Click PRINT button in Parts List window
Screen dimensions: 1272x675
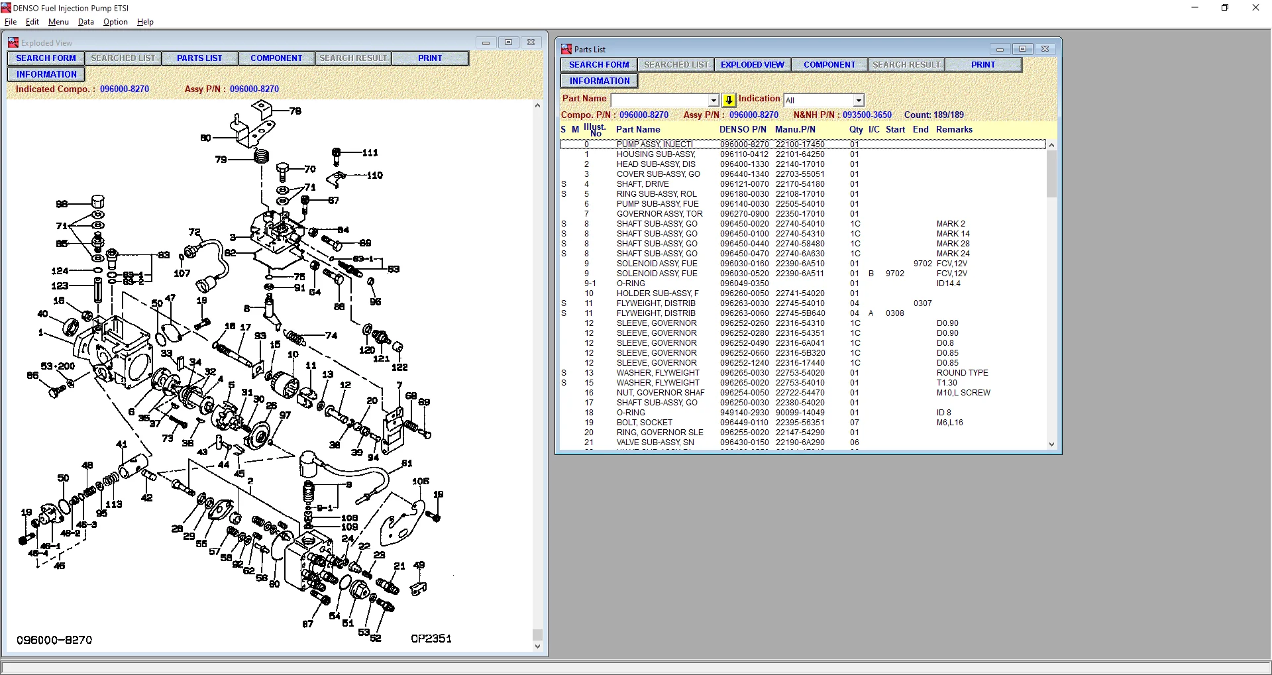pyautogui.click(x=983, y=65)
